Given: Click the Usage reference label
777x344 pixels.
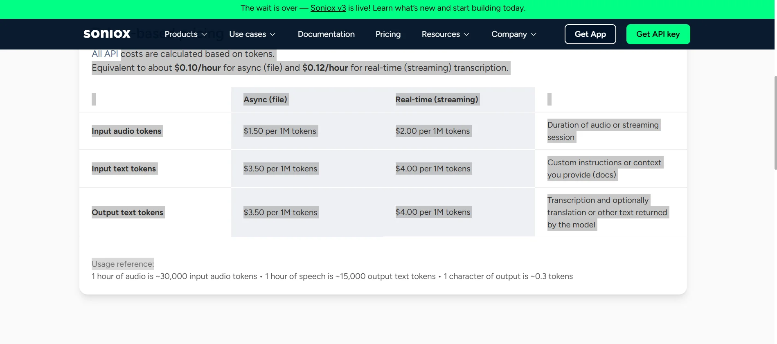Looking at the screenshot, I should 123,264.
